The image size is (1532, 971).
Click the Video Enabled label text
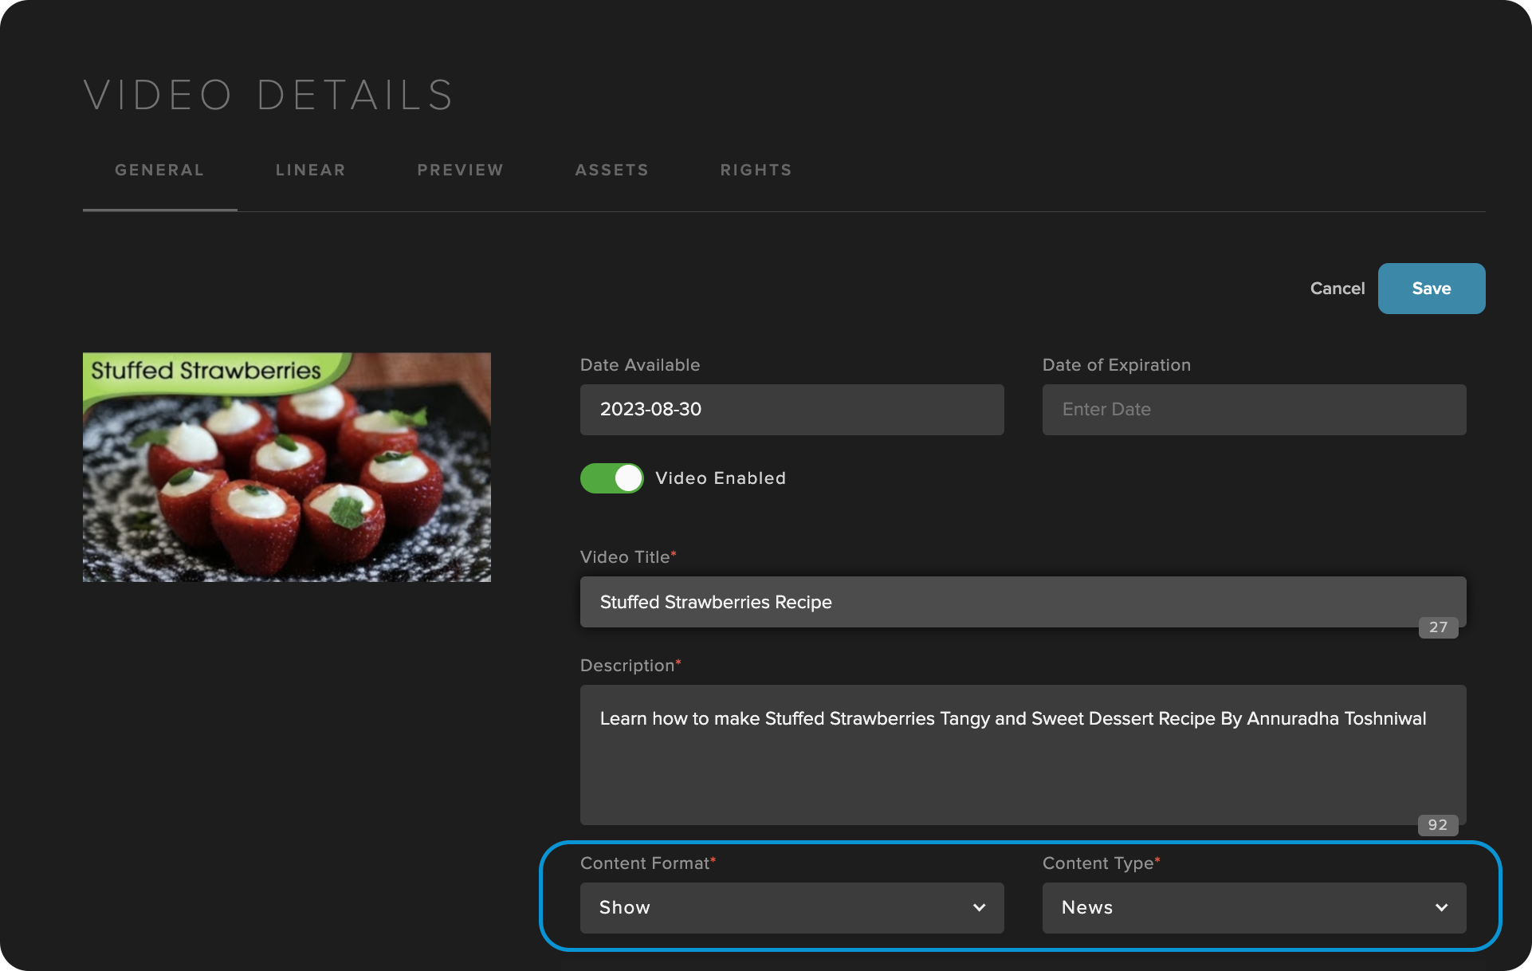point(721,478)
